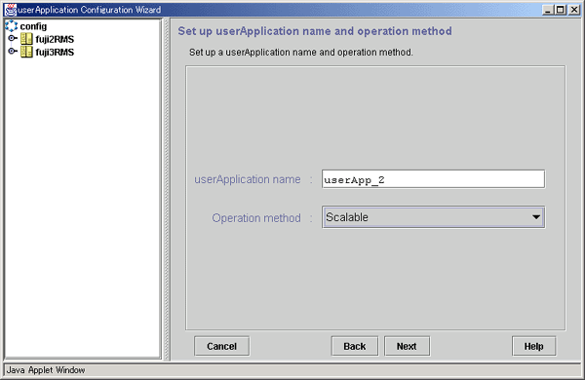The height and width of the screenshot is (380, 585).
Task: Select the fuji2RMS tree label
Action: pyautogui.click(x=55, y=39)
